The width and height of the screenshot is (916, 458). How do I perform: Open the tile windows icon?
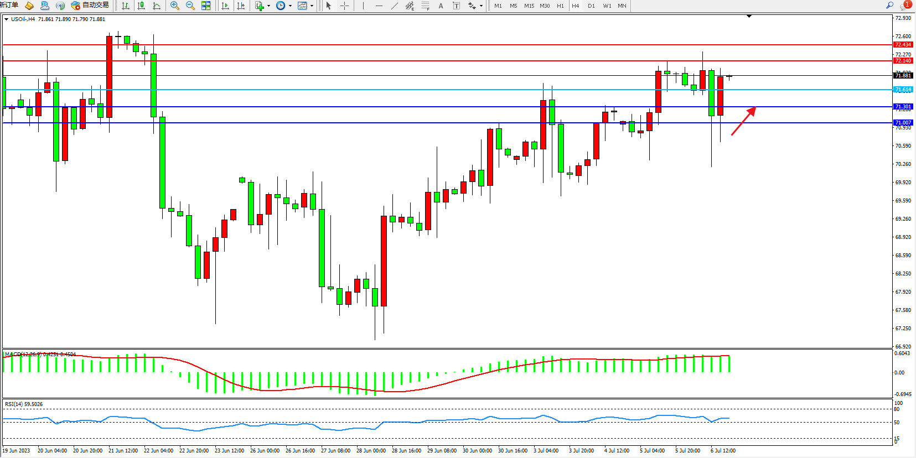[x=206, y=6]
